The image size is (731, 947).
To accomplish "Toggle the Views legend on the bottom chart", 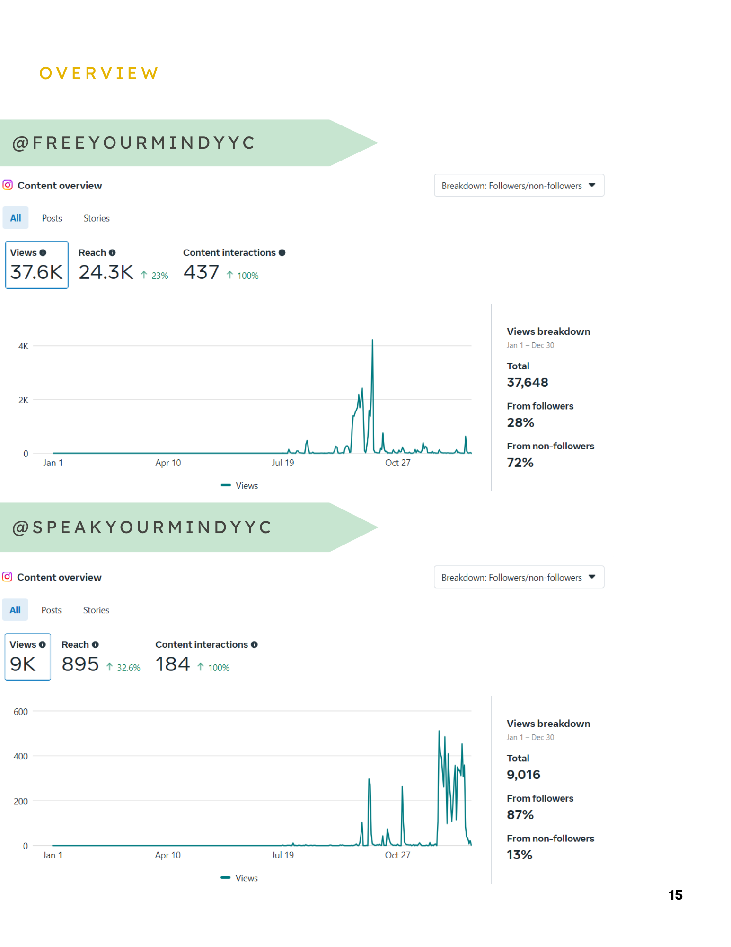I will click(x=240, y=878).
